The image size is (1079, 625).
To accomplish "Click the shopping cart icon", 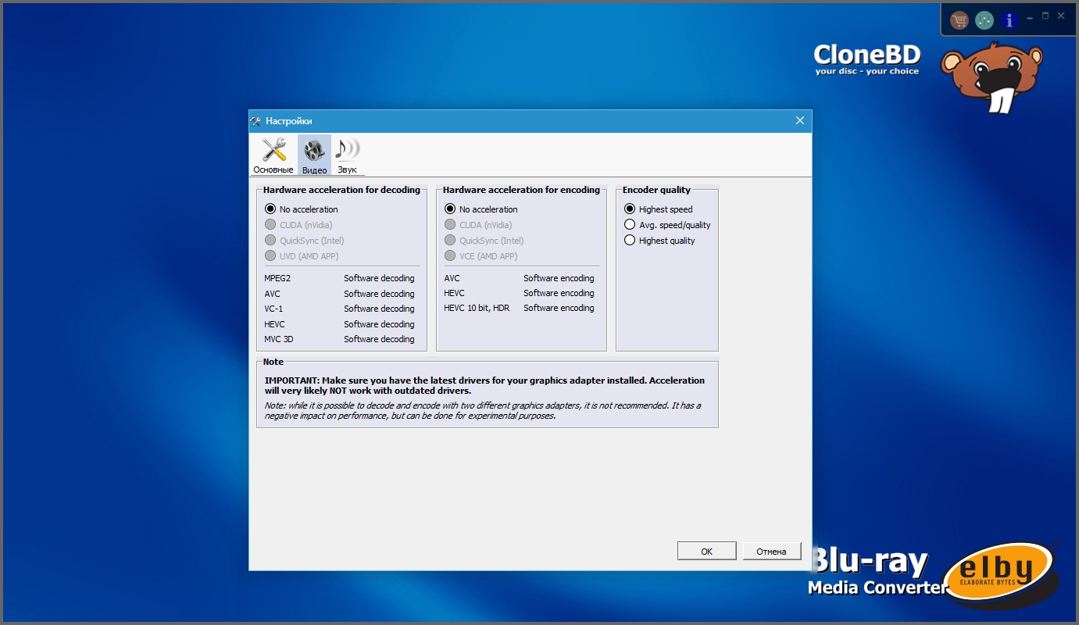I will coord(959,20).
